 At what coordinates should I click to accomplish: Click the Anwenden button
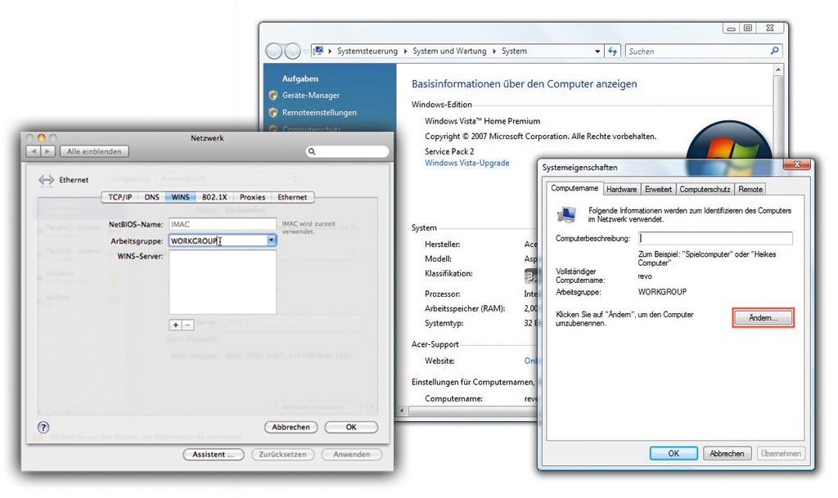tap(352, 454)
